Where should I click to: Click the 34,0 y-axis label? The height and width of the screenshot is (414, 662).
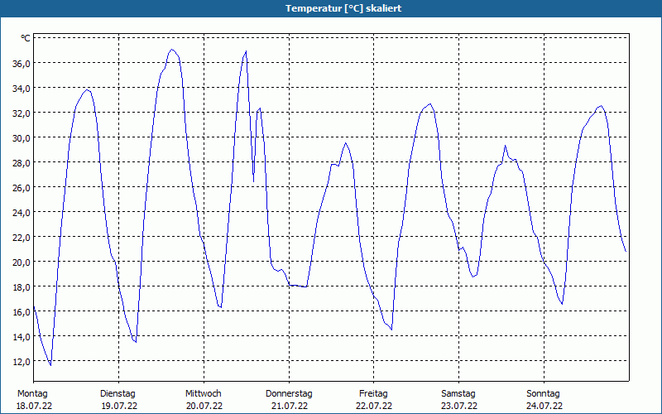tap(22, 89)
